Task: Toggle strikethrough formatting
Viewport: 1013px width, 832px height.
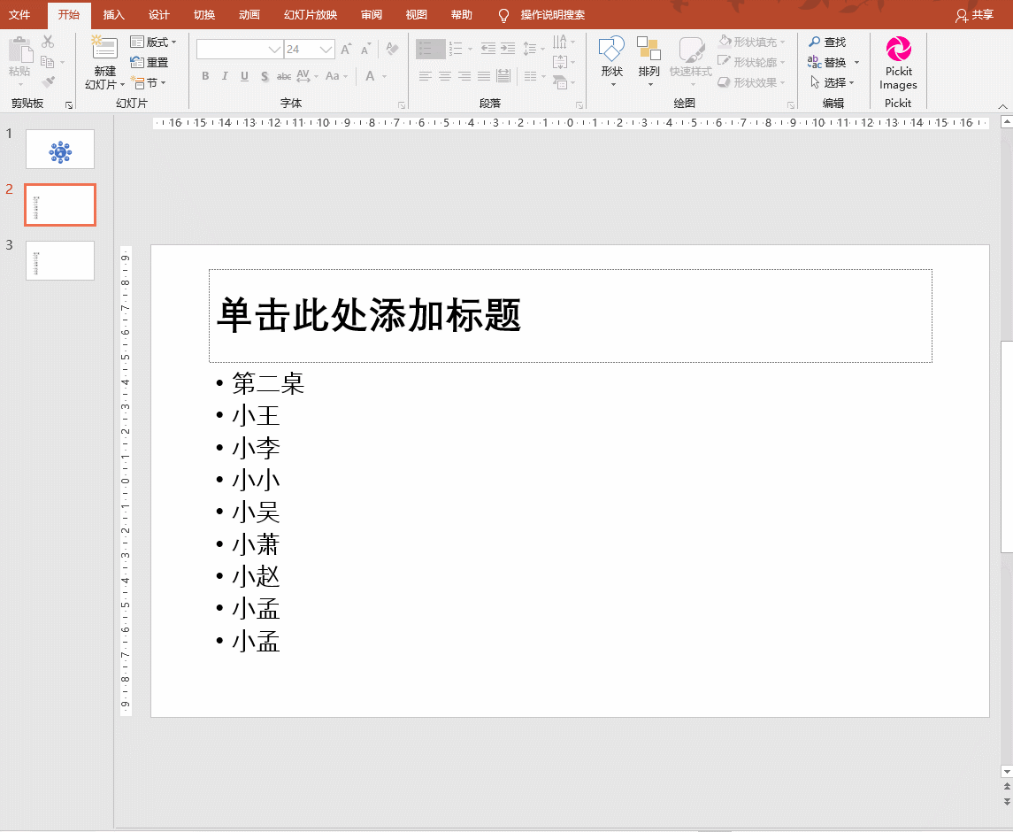Action: point(285,77)
